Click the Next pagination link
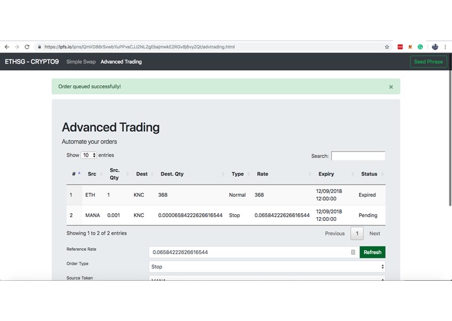Viewport: 452px width, 321px height. click(375, 233)
